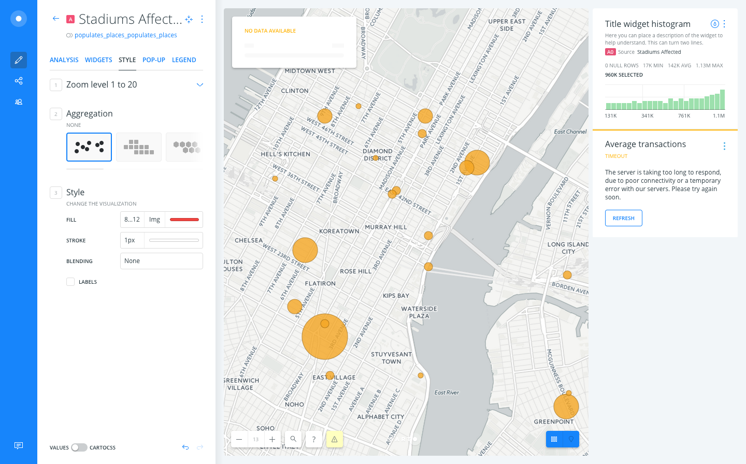Enable the LABELS checkbox
This screenshot has height=464, width=746.
70,282
